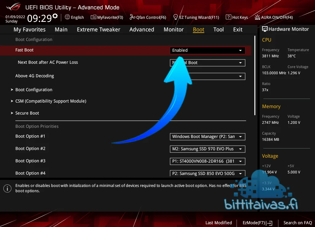Open the Tool tab
The height and width of the screenshot is (227, 315).
218,30
